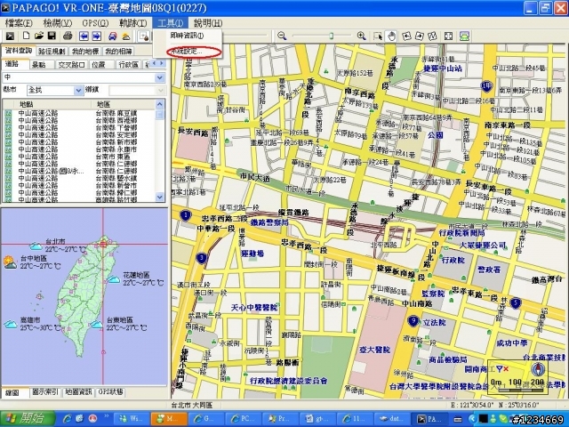
Task: Open the 軌跡(T) menu
Action: coord(132,23)
